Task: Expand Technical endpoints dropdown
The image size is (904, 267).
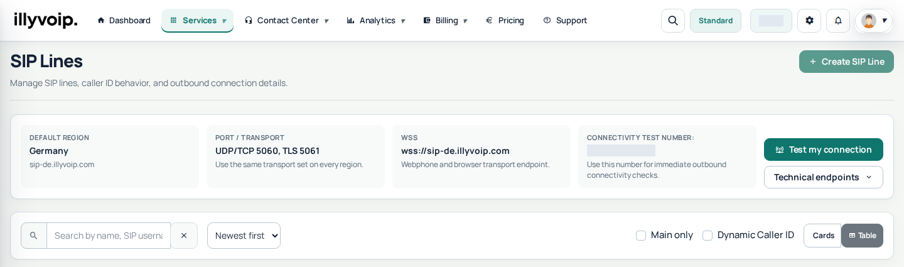Action: coord(824,177)
